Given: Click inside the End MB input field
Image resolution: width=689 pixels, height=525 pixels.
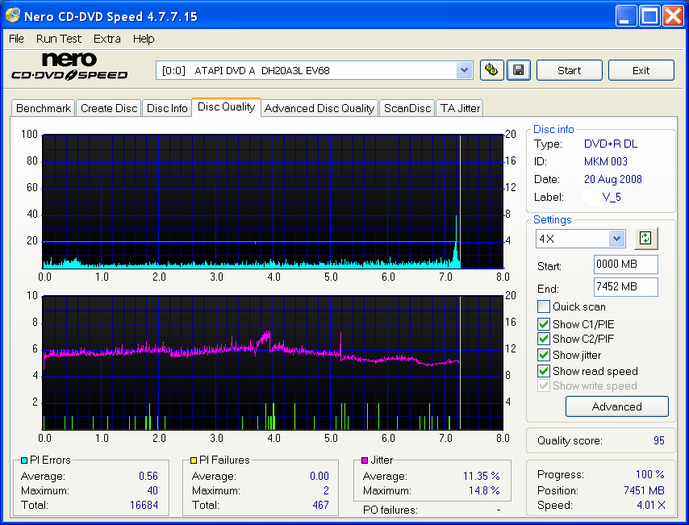Looking at the screenshot, I should 625,286.
